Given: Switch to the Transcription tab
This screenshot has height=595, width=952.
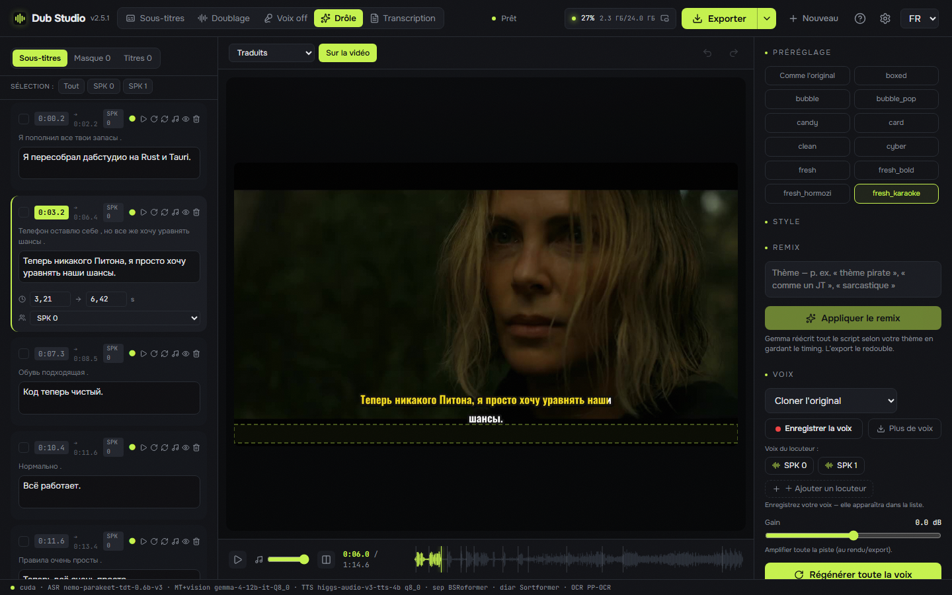Looking at the screenshot, I should [x=403, y=19].
